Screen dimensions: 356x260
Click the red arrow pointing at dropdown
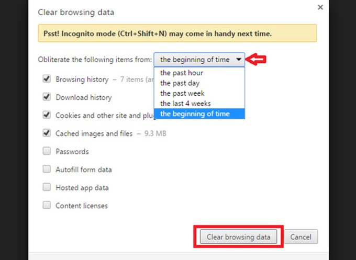coord(256,60)
